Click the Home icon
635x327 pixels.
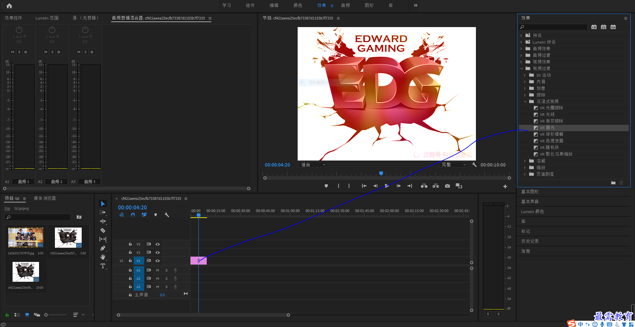9,6
